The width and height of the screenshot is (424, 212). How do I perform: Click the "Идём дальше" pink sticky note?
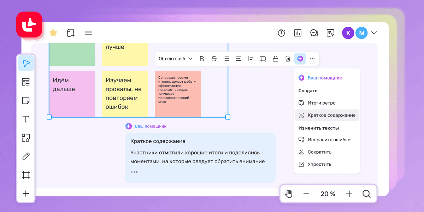(x=72, y=94)
